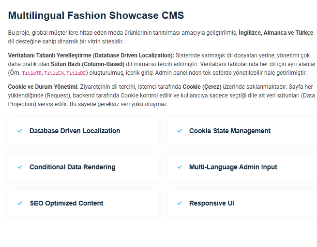Select the Cookie State Management card label
Screen dimensions: 317x247
tap(230, 131)
